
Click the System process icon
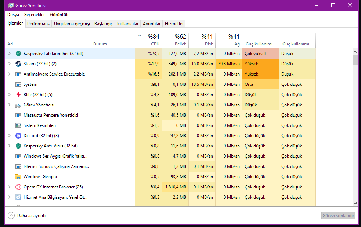[18, 84]
